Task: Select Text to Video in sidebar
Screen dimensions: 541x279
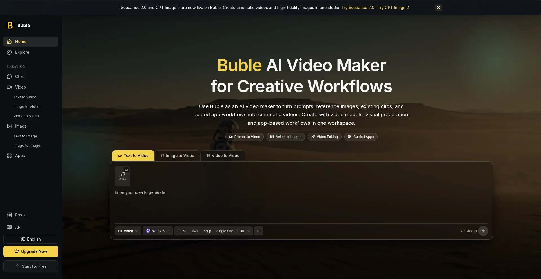Action: click(x=25, y=97)
